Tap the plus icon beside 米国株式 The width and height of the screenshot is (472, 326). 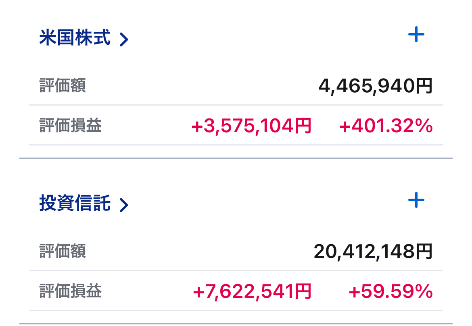pos(416,35)
